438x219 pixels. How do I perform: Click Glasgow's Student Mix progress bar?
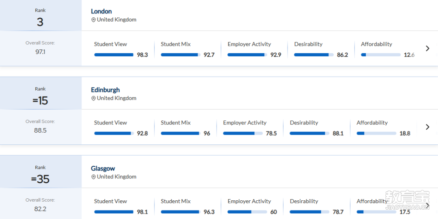click(181, 212)
